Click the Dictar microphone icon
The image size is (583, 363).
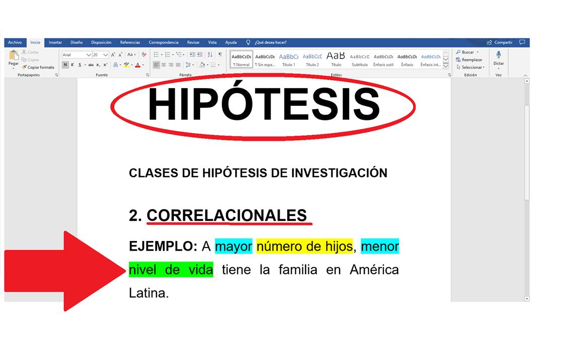pos(499,54)
